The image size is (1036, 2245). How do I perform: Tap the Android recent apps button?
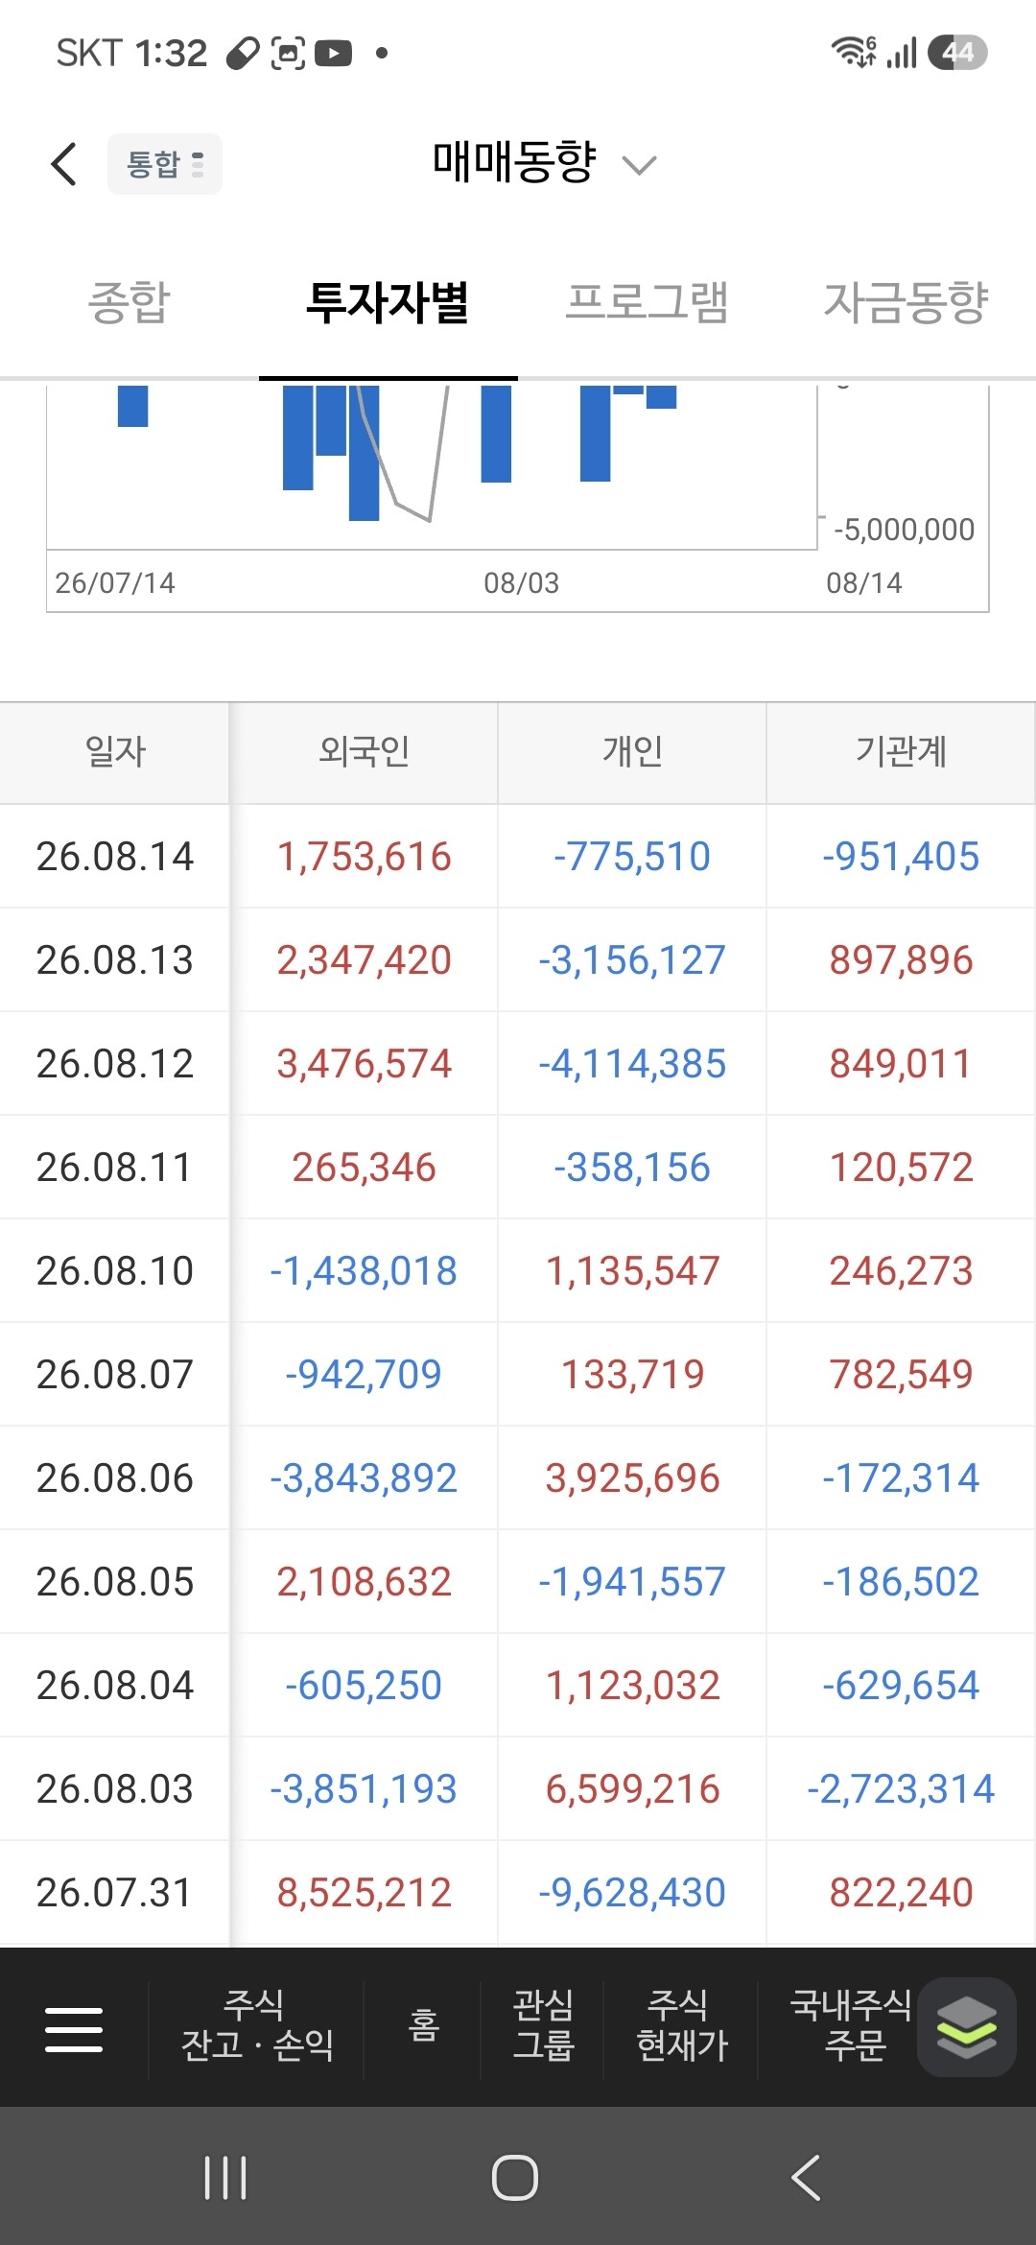click(225, 2178)
